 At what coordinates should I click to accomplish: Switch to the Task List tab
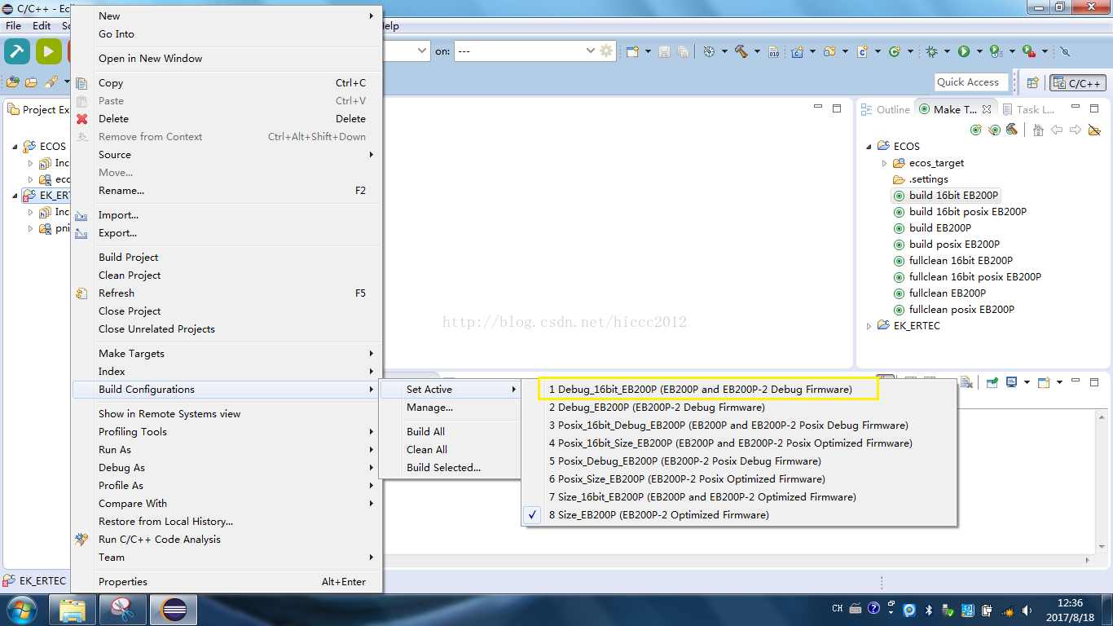coord(1030,109)
